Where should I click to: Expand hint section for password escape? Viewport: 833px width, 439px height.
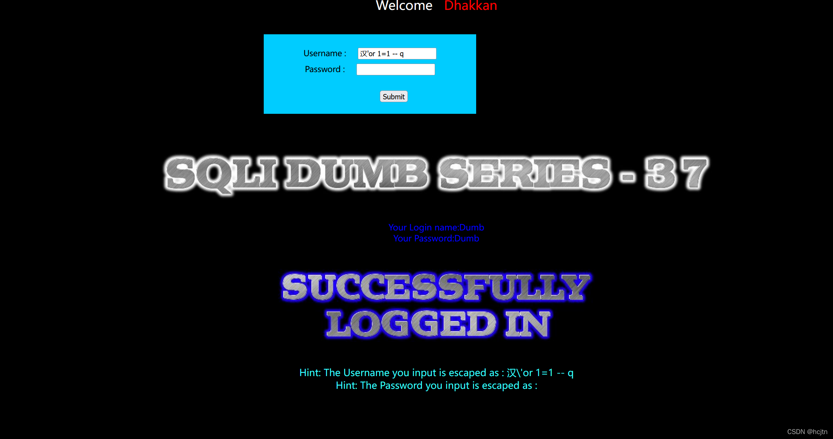[x=436, y=385]
